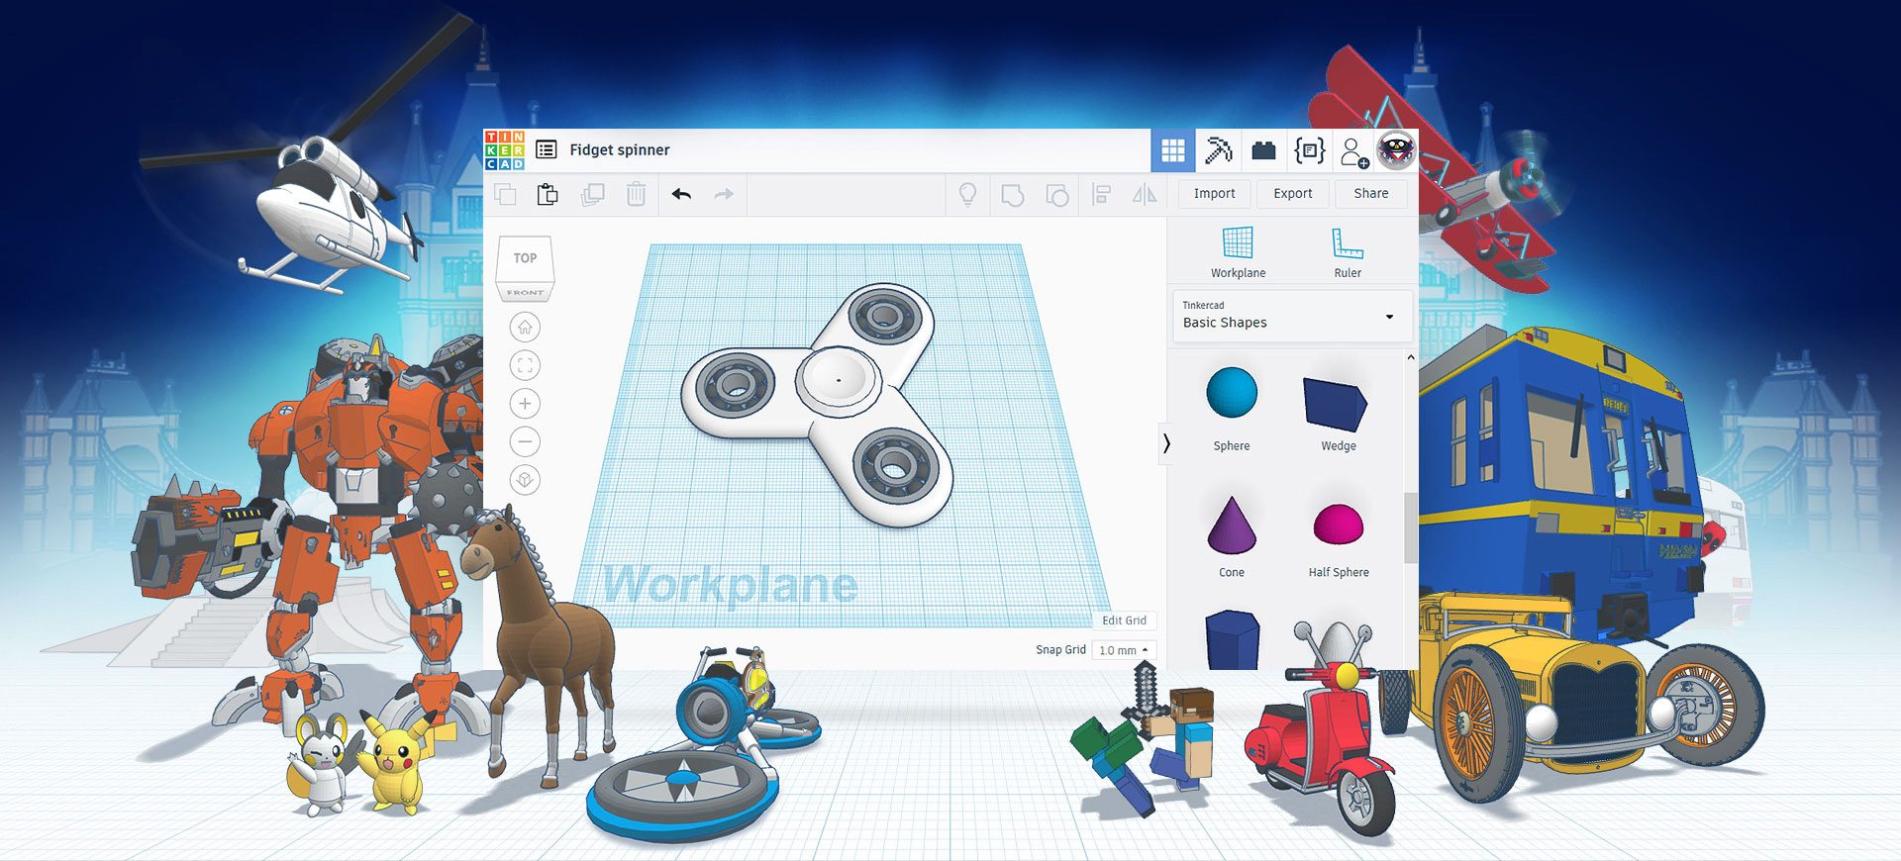This screenshot has width=1901, height=861.
Task: Open the user profile avatar
Action: [x=1396, y=151]
